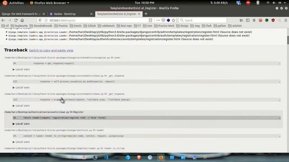Open the Firefox Web Browser app menu
Viewport: 289px width, 162px height.
(x=49, y=3)
